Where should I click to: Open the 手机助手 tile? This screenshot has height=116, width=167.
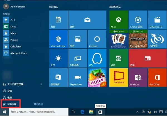click(78, 58)
